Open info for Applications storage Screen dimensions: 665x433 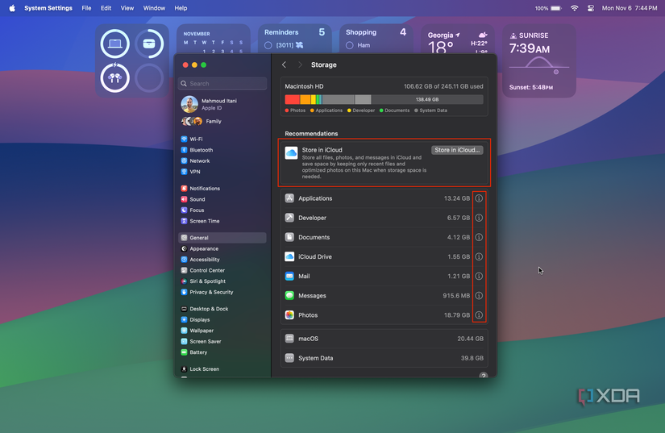tap(479, 198)
